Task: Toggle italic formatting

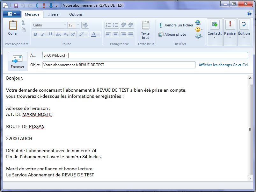Action: [43, 34]
